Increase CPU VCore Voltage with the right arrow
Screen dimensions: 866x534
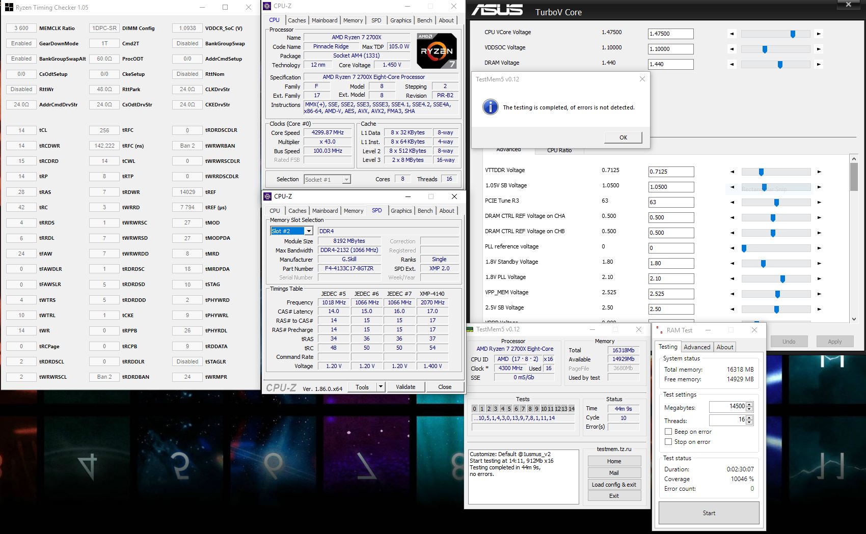(x=819, y=34)
